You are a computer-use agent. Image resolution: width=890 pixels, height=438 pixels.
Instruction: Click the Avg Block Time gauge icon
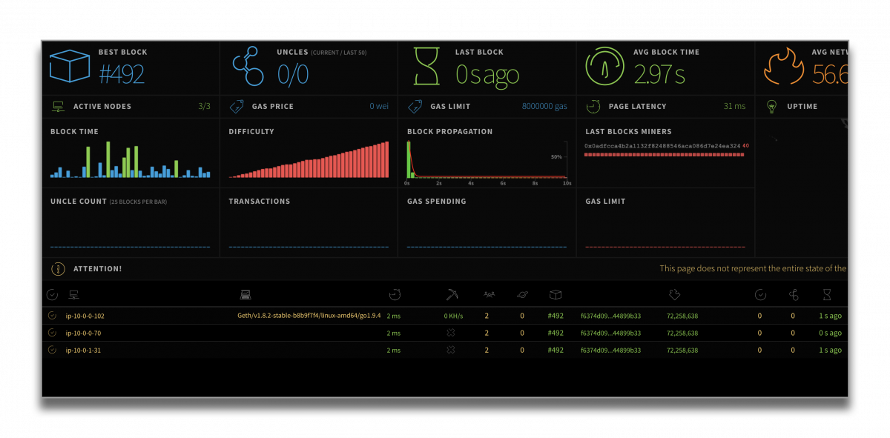pyautogui.click(x=605, y=67)
